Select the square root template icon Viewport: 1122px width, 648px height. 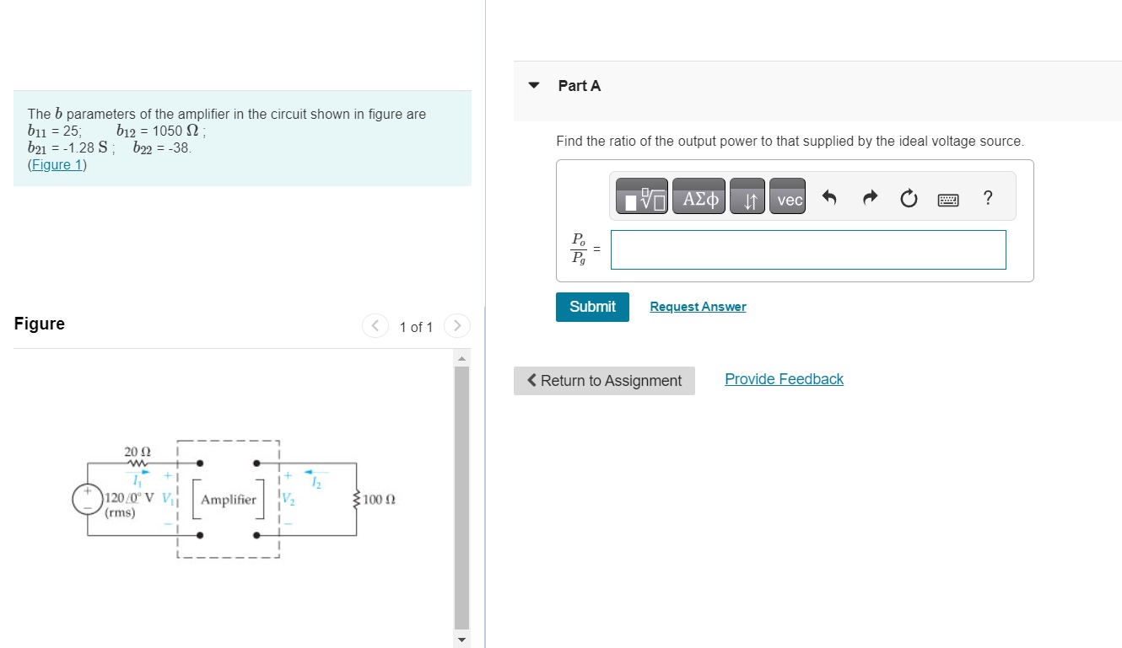[641, 195]
